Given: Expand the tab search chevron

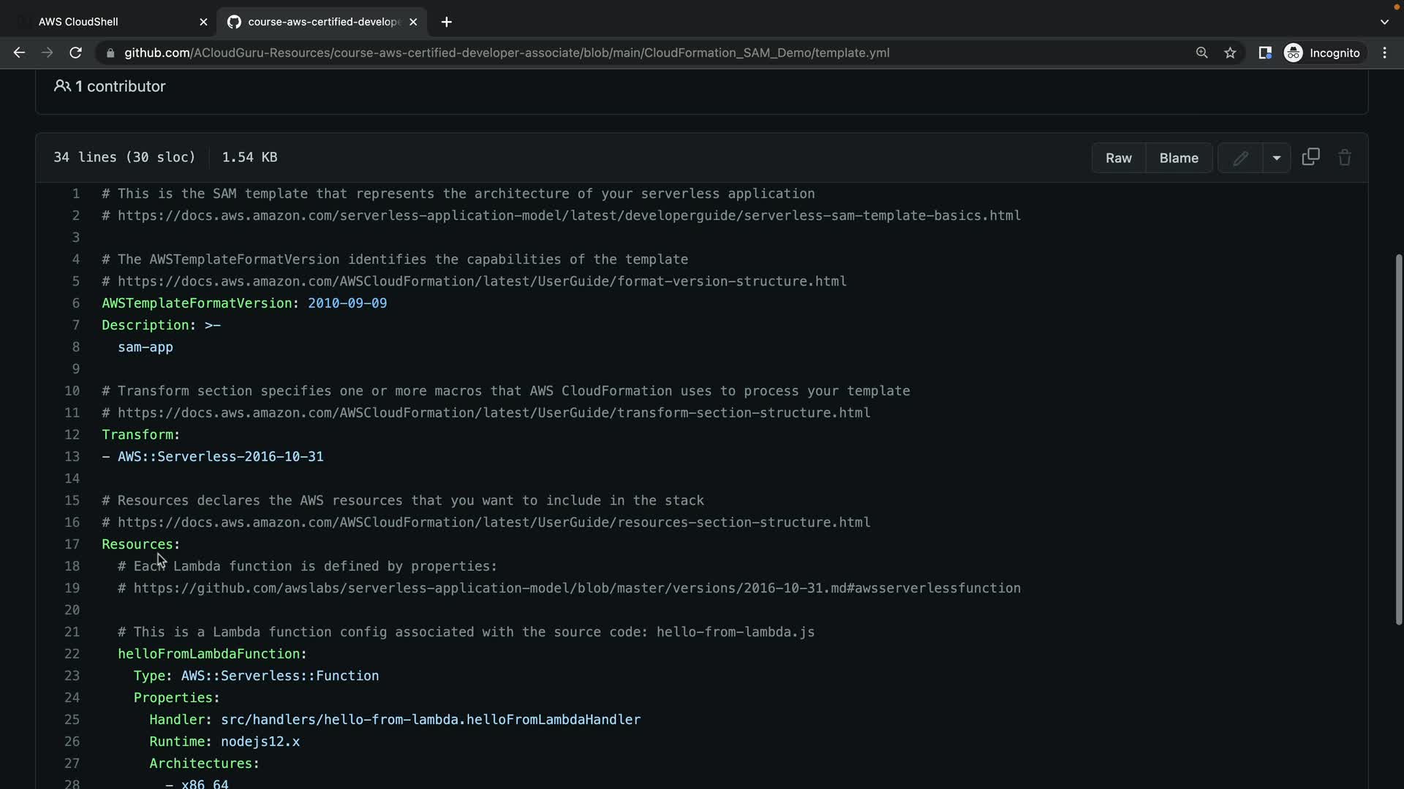Looking at the screenshot, I should [x=1384, y=22].
